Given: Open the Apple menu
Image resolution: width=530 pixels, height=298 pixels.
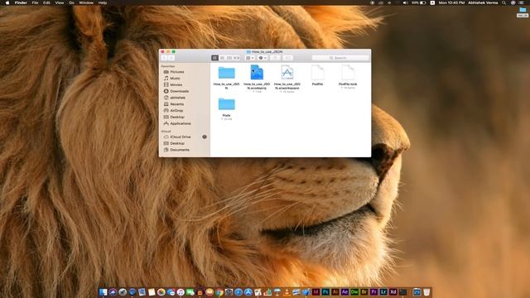Looking at the screenshot, I should pyautogui.click(x=7, y=2).
